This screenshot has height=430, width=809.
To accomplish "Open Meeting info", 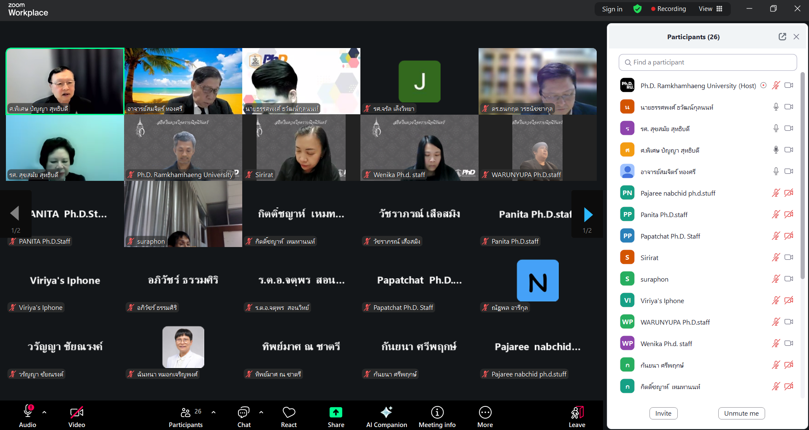I will tap(437, 412).
